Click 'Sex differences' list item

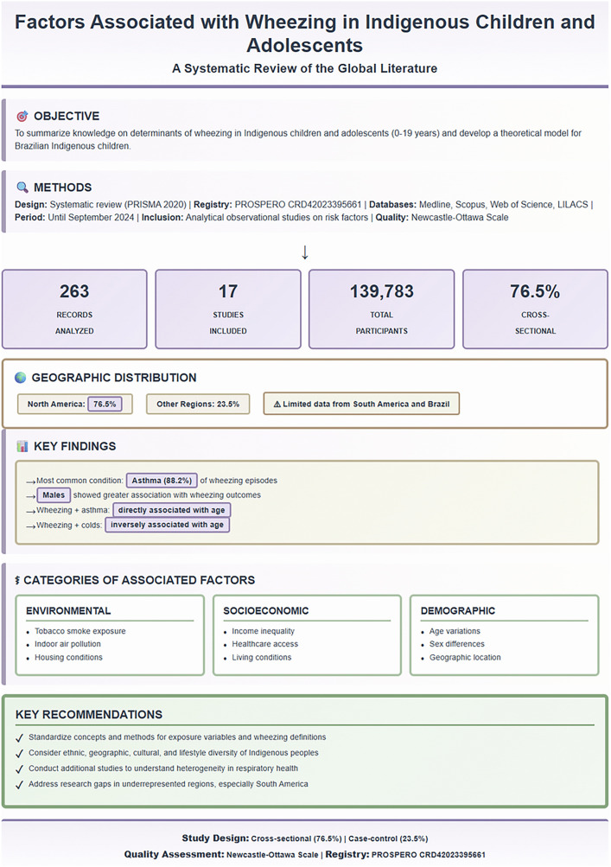(x=456, y=644)
